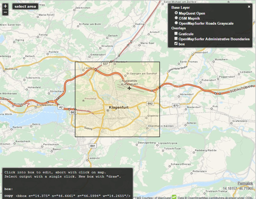
Task: Select OSM Mapnik base layer
Action: 176,18
